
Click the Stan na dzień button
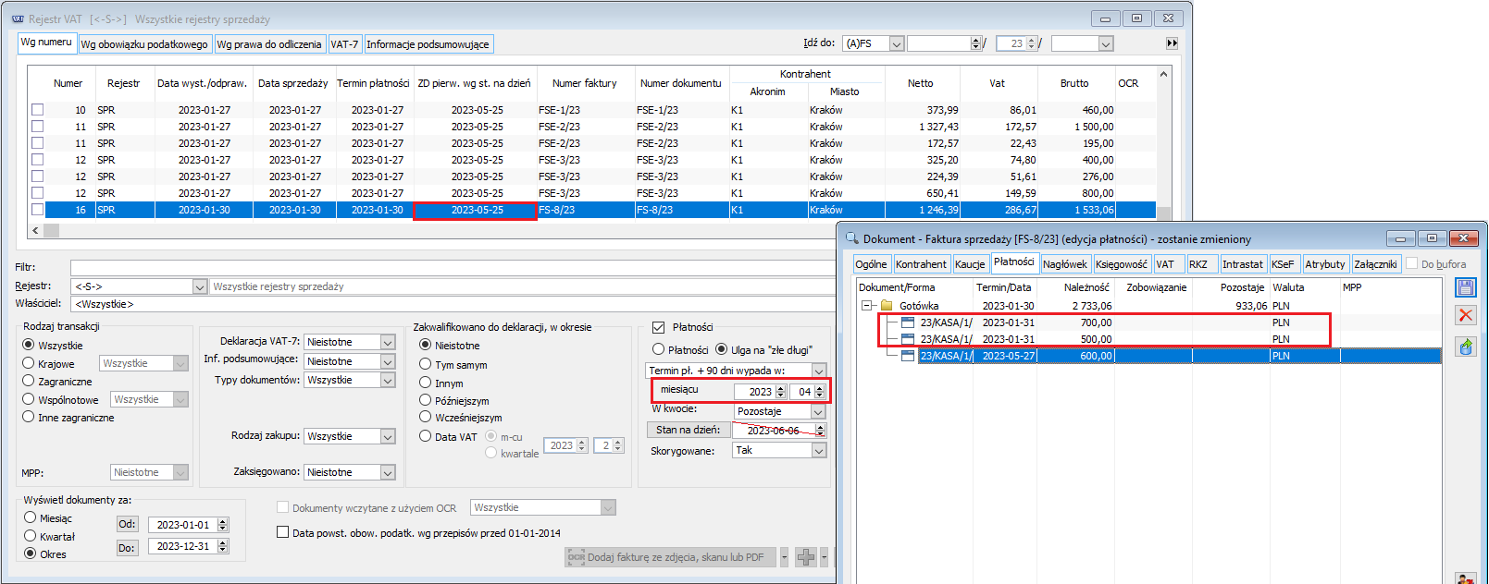pyautogui.click(x=688, y=430)
